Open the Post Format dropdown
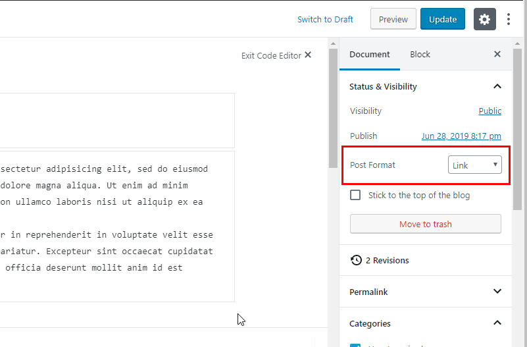The image size is (527, 347). (474, 165)
